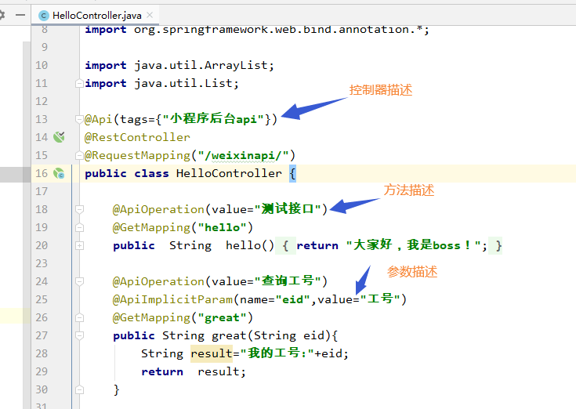Click the @RestController annotation

click(x=137, y=137)
